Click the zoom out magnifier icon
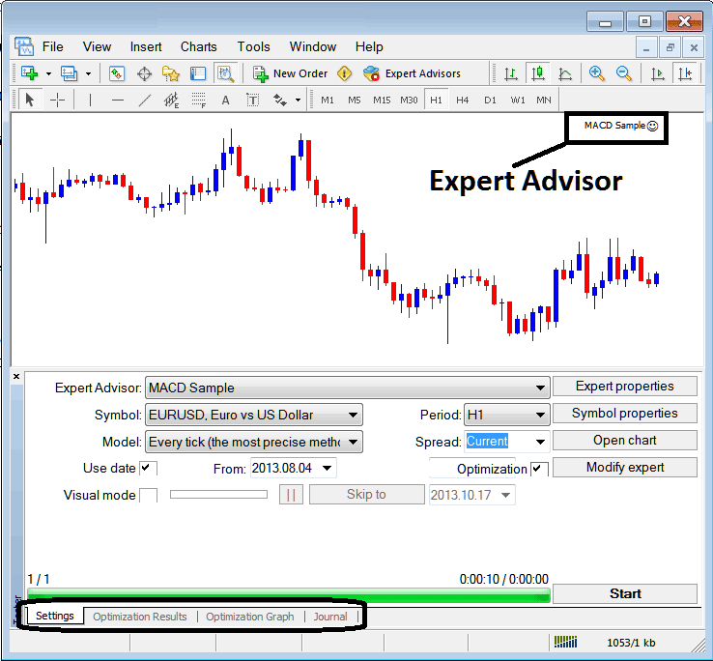 point(624,73)
